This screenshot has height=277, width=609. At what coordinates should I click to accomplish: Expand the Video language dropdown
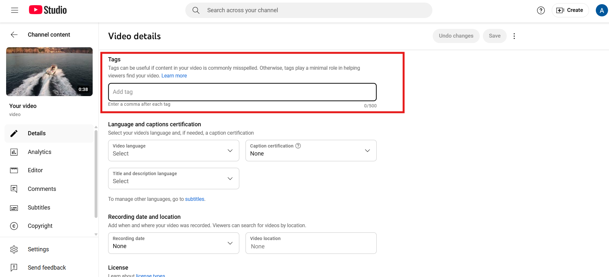point(173,150)
